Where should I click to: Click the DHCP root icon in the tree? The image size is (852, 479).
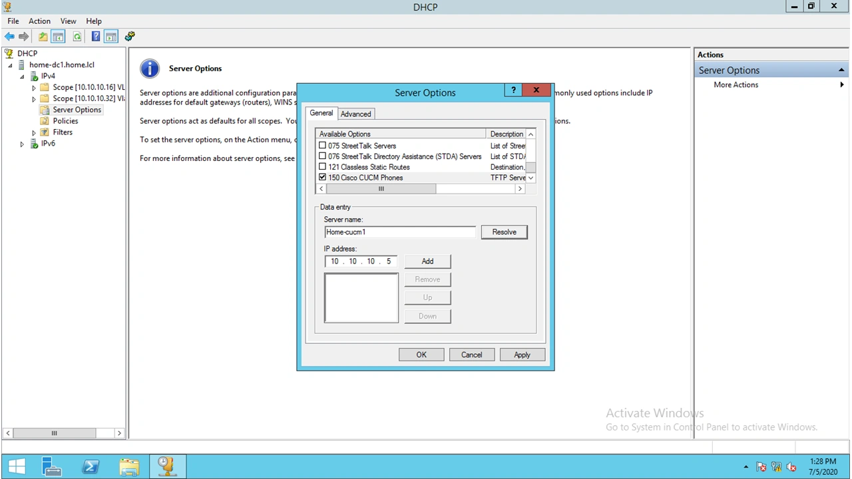[x=9, y=53]
